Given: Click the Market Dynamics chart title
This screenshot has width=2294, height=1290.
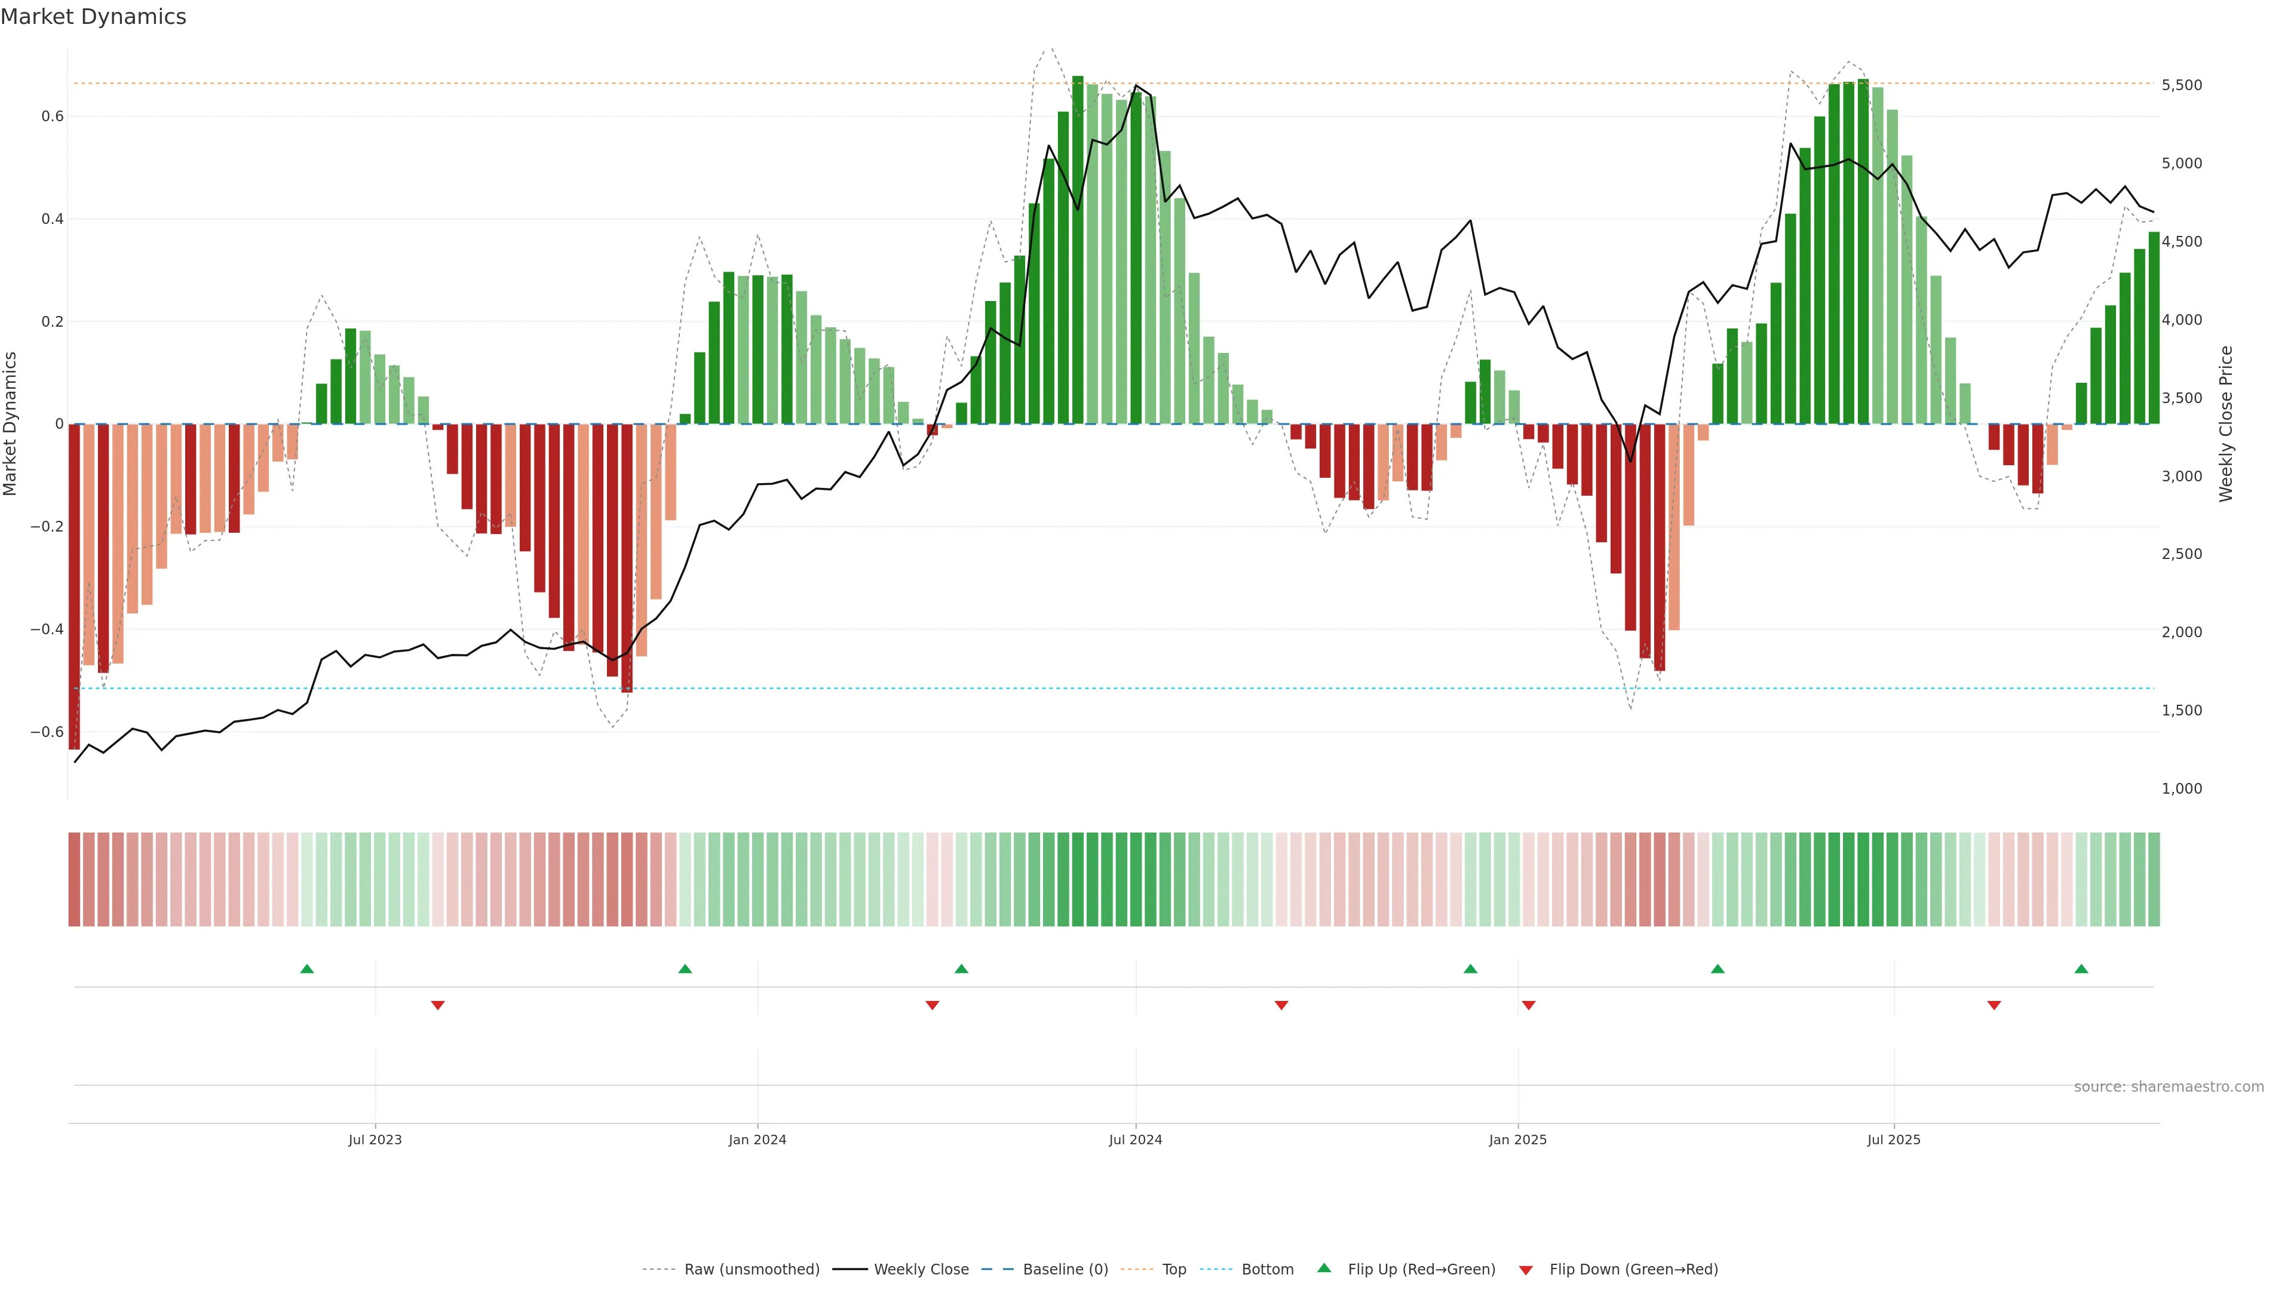Looking at the screenshot, I should tap(94, 17).
